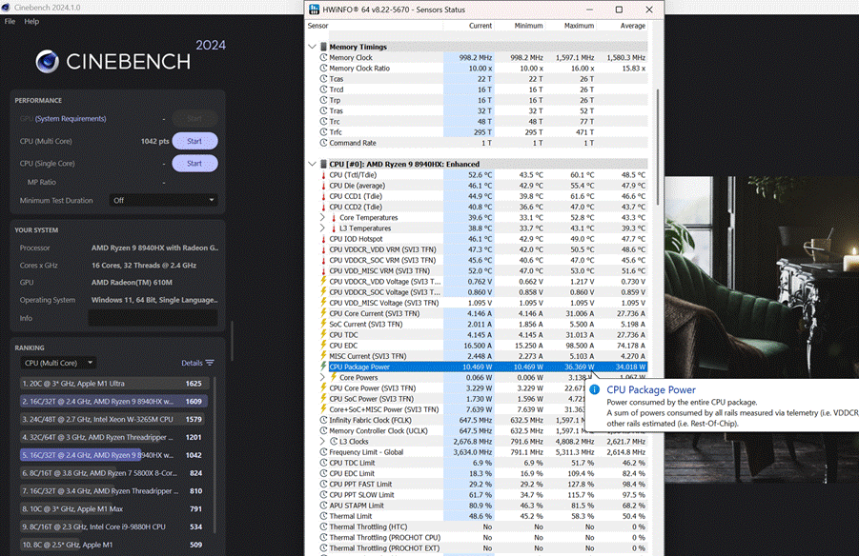Screen dimensions: 859x556
Task: Open the Minimum Test Duration dropdown
Action: click(x=163, y=200)
